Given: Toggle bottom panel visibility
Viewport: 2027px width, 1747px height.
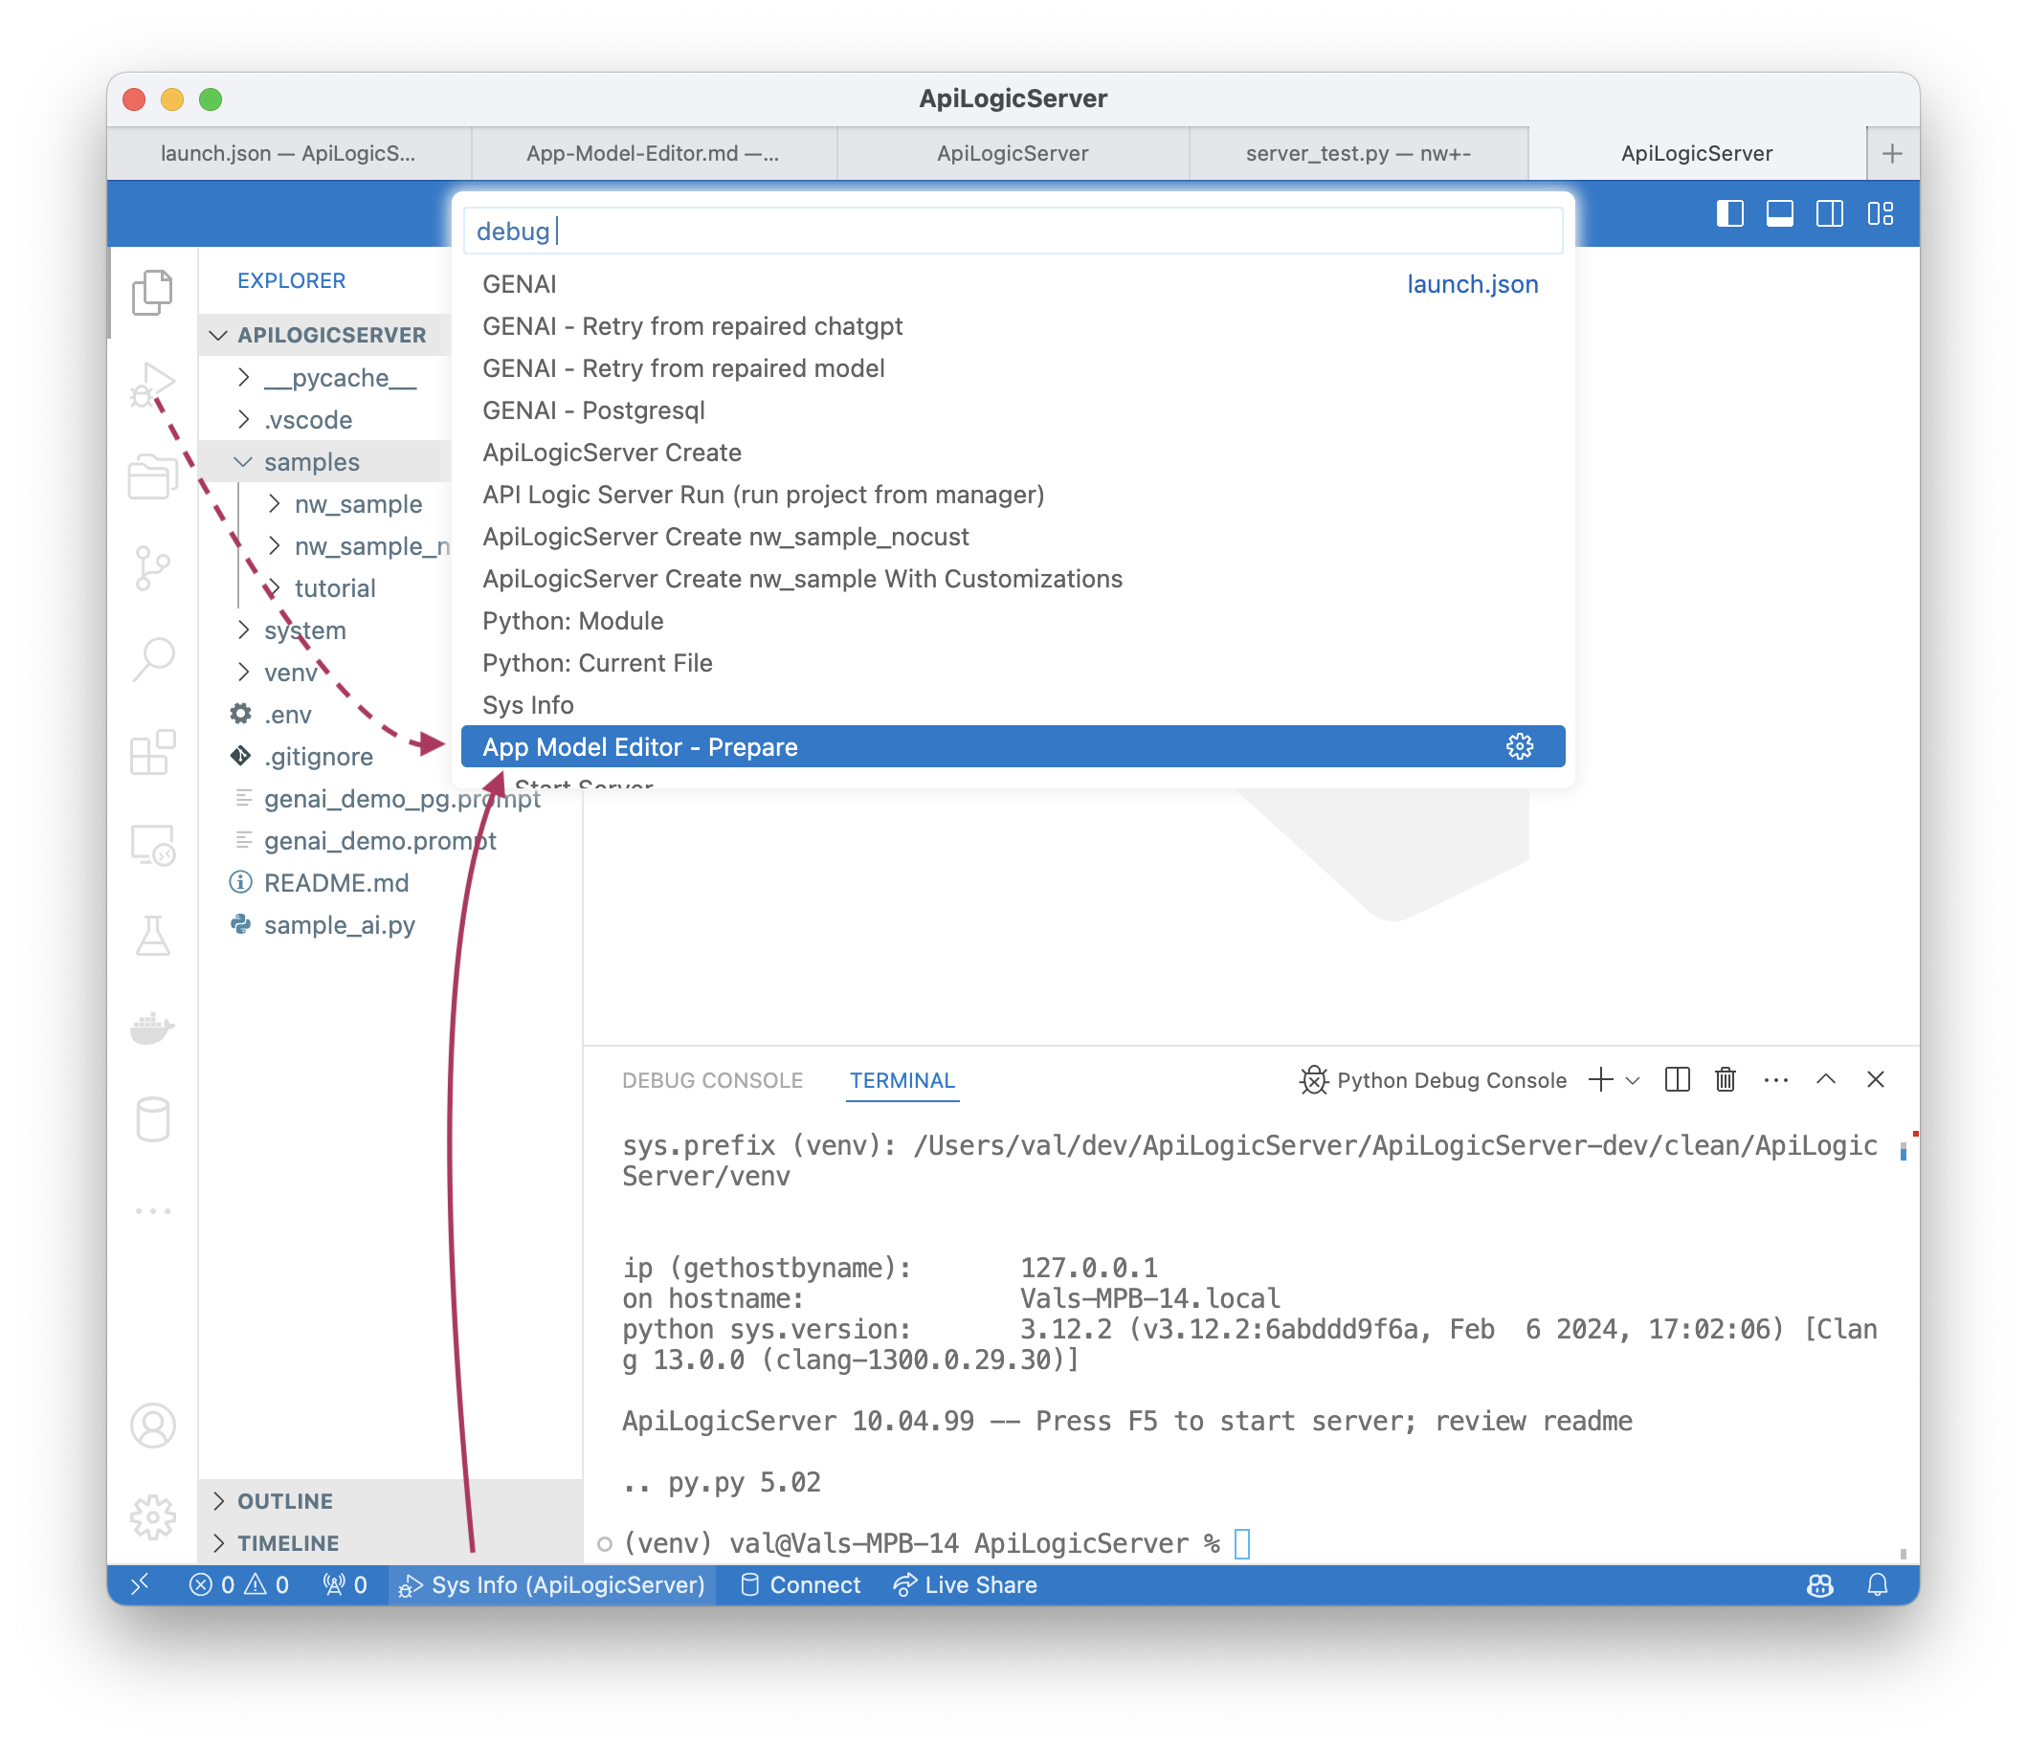Looking at the screenshot, I should 1779,213.
